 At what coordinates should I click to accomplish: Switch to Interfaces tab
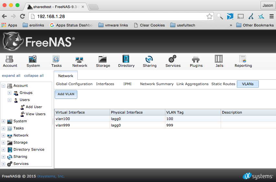click(x=105, y=84)
